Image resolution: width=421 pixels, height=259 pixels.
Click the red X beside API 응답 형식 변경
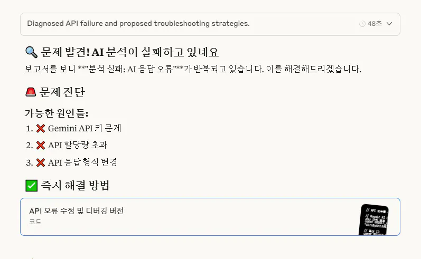click(x=41, y=162)
